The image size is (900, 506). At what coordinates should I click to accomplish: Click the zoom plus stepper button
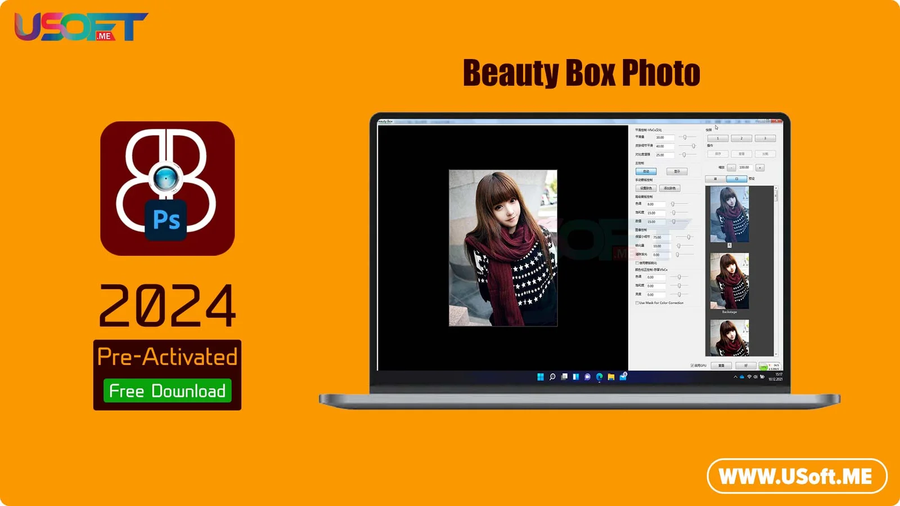pos(760,168)
